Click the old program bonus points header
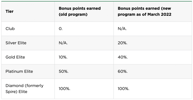193x100 pixels. (x=79, y=11)
